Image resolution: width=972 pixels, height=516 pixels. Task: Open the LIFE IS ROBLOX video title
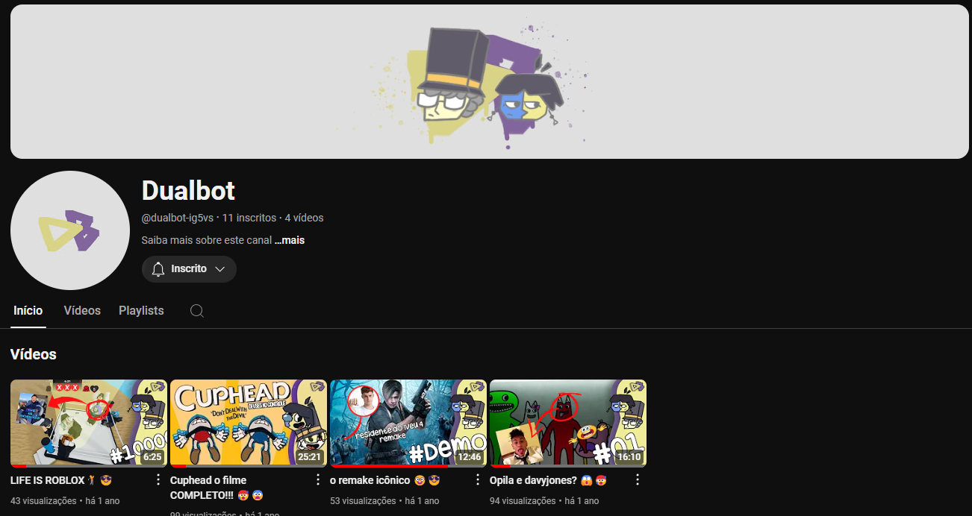[x=60, y=480]
